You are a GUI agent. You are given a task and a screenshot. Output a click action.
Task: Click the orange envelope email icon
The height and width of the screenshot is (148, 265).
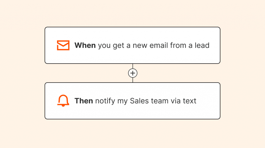pos(63,45)
